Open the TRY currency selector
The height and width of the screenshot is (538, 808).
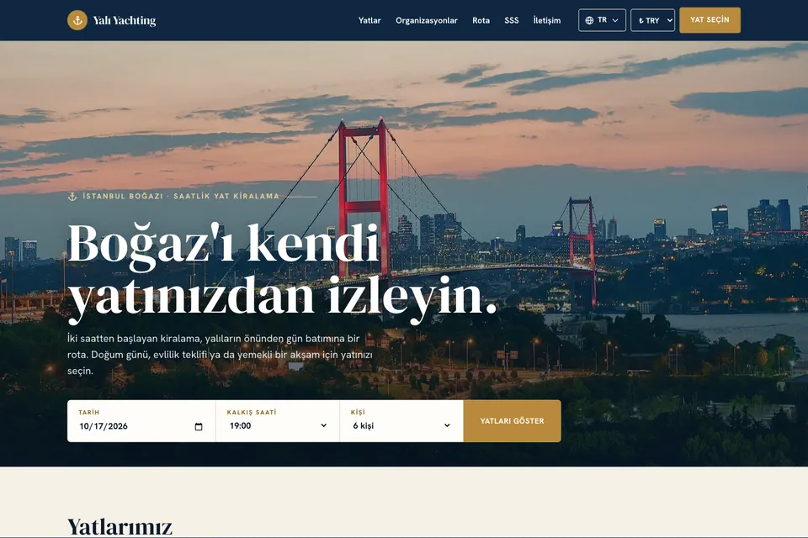click(x=652, y=20)
